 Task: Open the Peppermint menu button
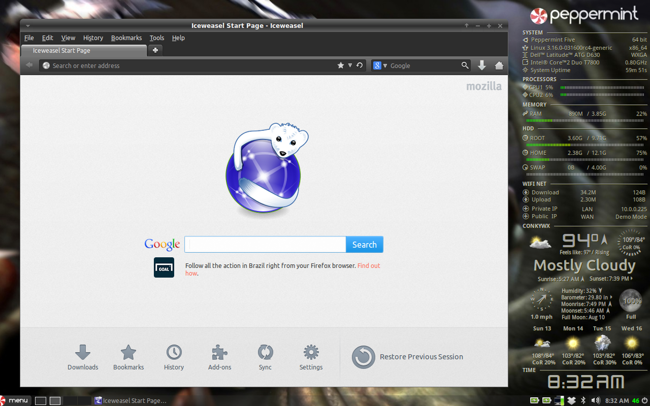(15, 400)
